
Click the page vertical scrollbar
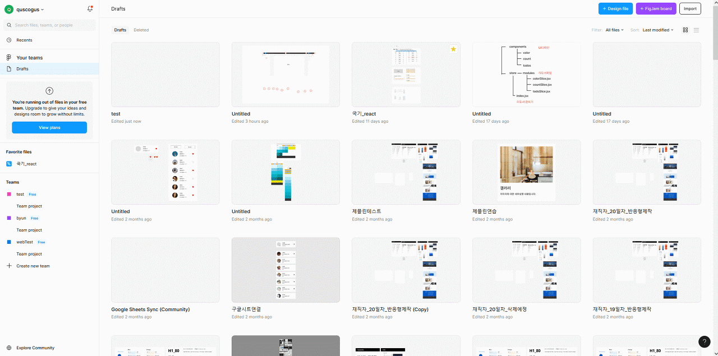715,34
